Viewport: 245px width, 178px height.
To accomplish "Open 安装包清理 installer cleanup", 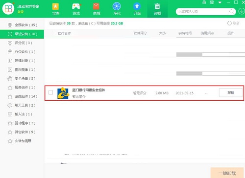I will [x=22, y=141].
